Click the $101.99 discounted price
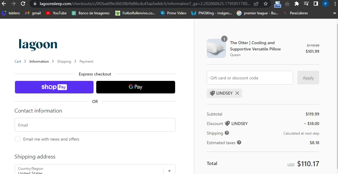Viewport: 338px width, 174px height. click(x=312, y=51)
